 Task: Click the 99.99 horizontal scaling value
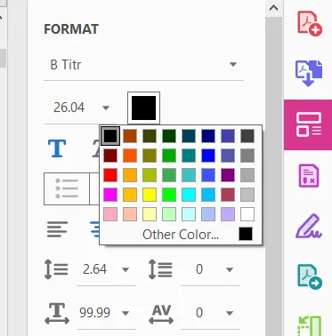point(95,313)
